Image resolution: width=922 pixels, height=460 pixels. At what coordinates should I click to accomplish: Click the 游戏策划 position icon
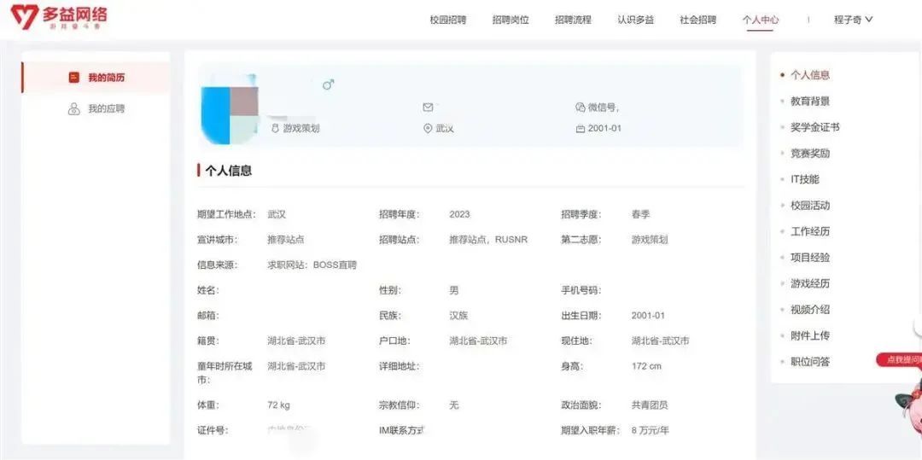(x=275, y=129)
